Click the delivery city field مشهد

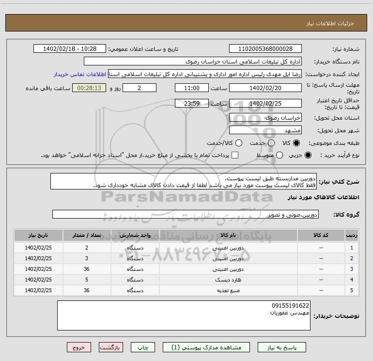point(265,130)
